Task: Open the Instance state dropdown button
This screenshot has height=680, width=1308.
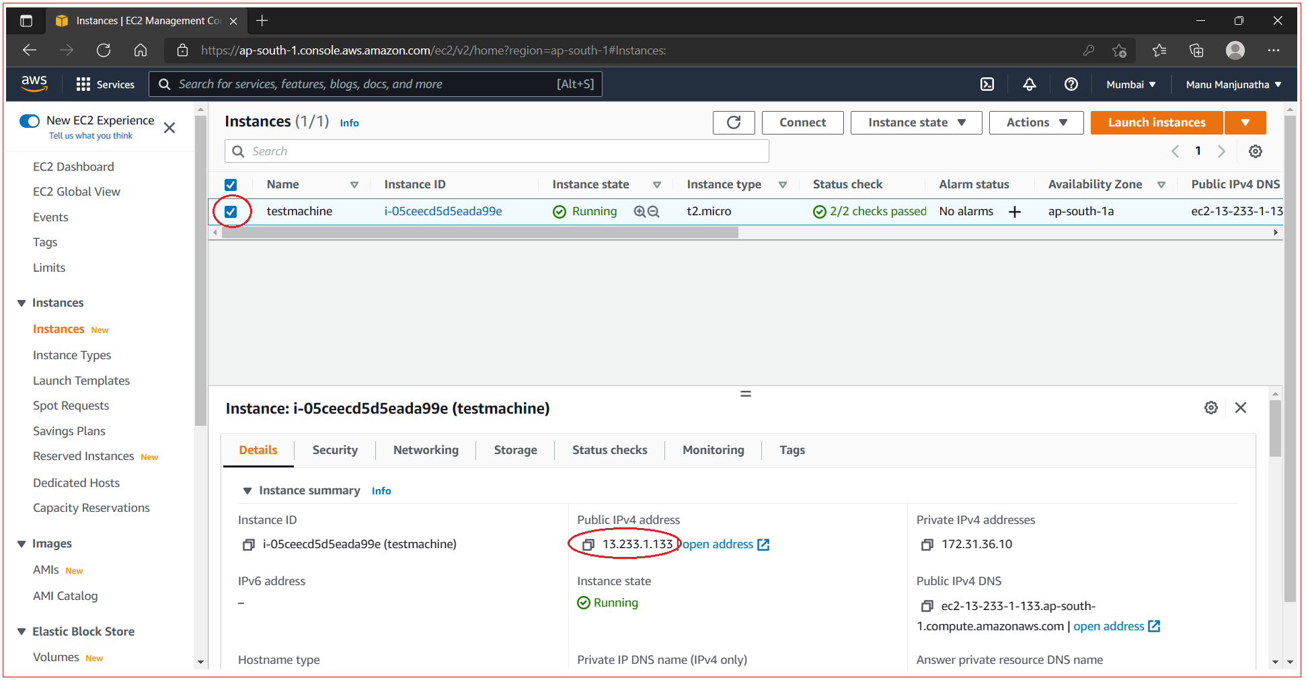Action: pyautogui.click(x=916, y=122)
